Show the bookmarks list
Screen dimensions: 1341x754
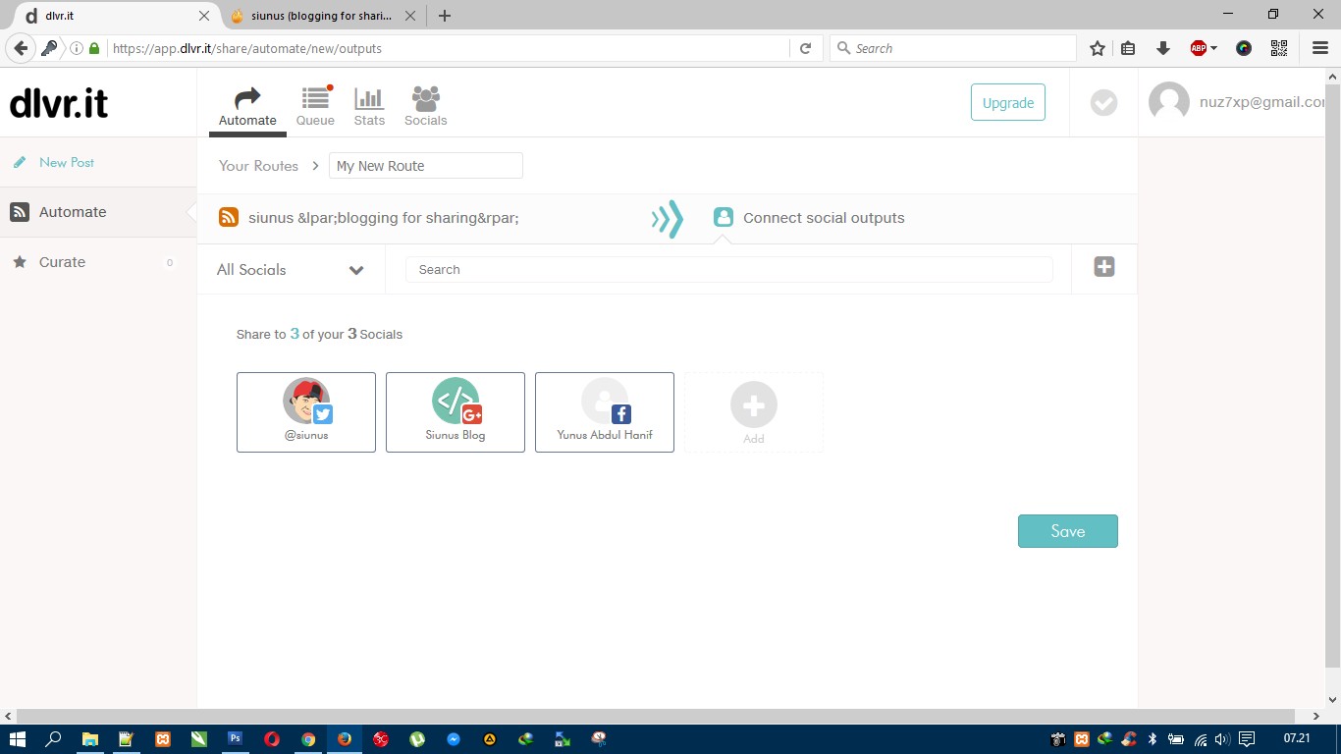(x=1129, y=48)
